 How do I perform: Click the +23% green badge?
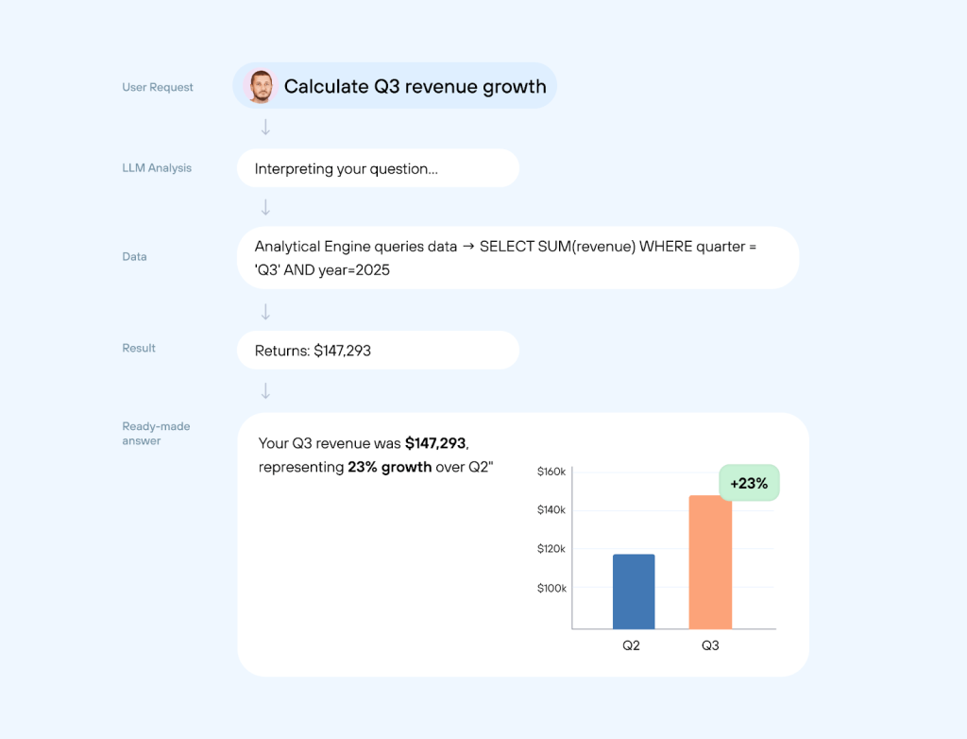click(x=749, y=483)
